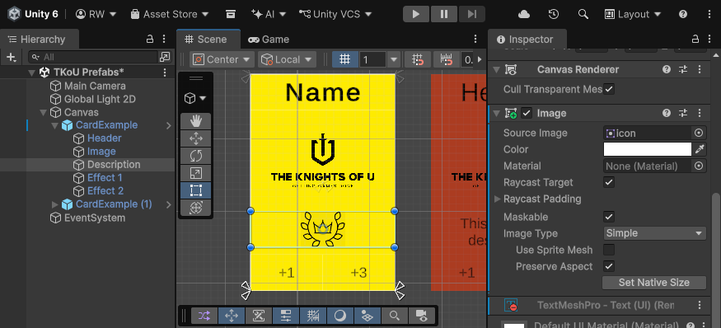This screenshot has height=328, width=721.
Task: Open the Unity VCS menu
Action: (x=335, y=14)
